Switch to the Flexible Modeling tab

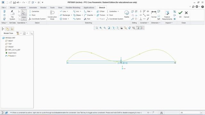tap(73, 8)
